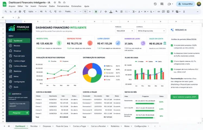203x130 pixels.
Task: Open the fill color picker
Action: 117,11
